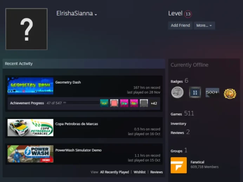243x182 pixels.
Task: Click the '609,718 Members' text
Action: [x=205, y=167]
